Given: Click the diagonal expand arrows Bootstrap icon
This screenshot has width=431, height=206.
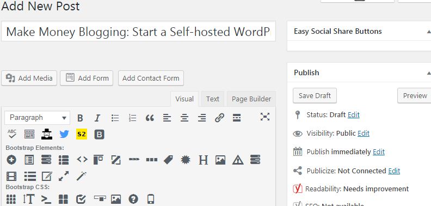Looking at the screenshot, I should point(64,176).
